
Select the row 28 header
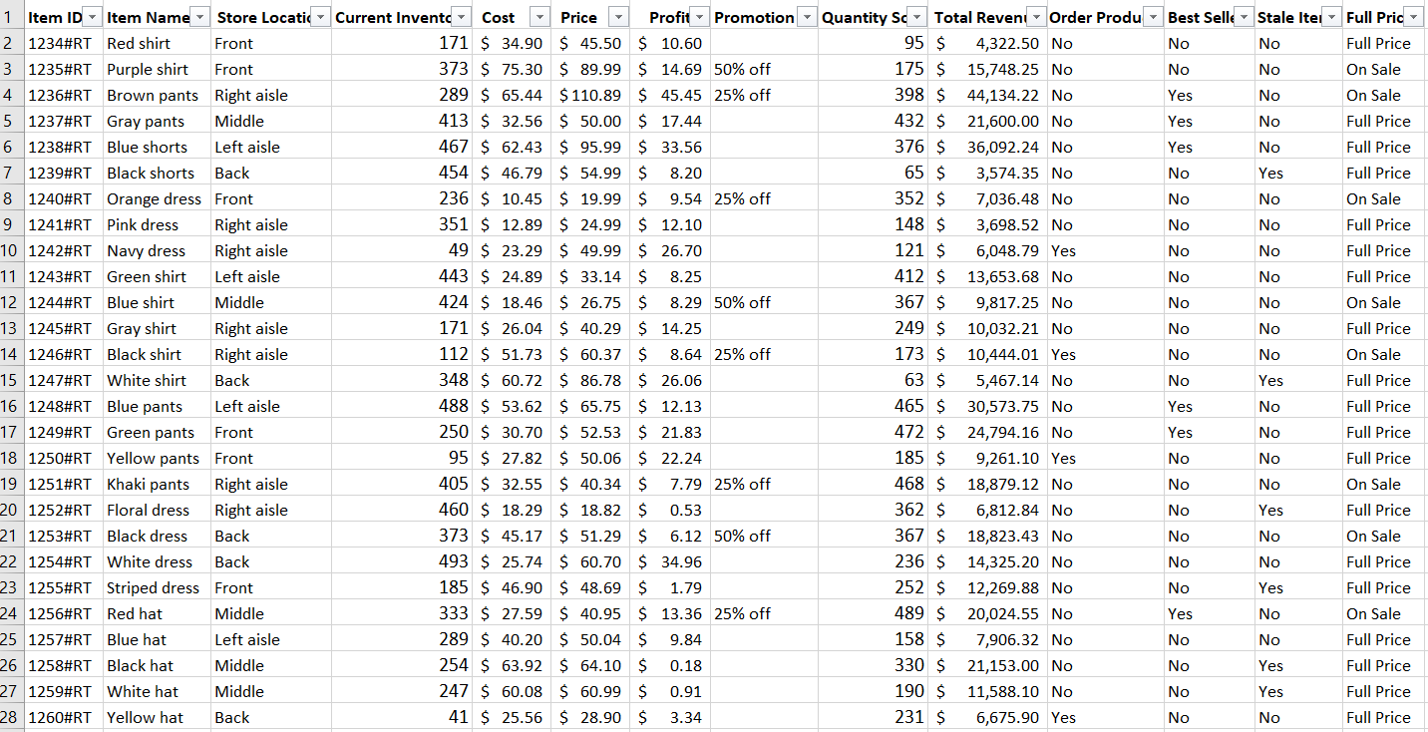point(11,717)
